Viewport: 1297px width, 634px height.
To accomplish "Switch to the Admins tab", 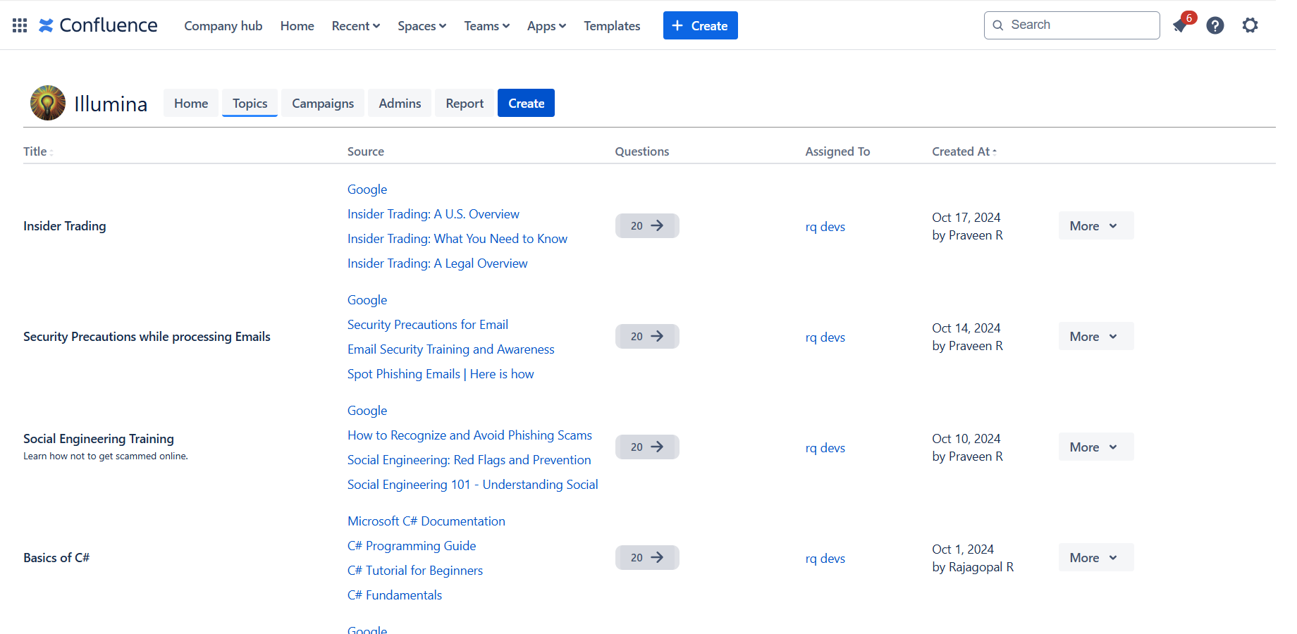I will coord(400,104).
